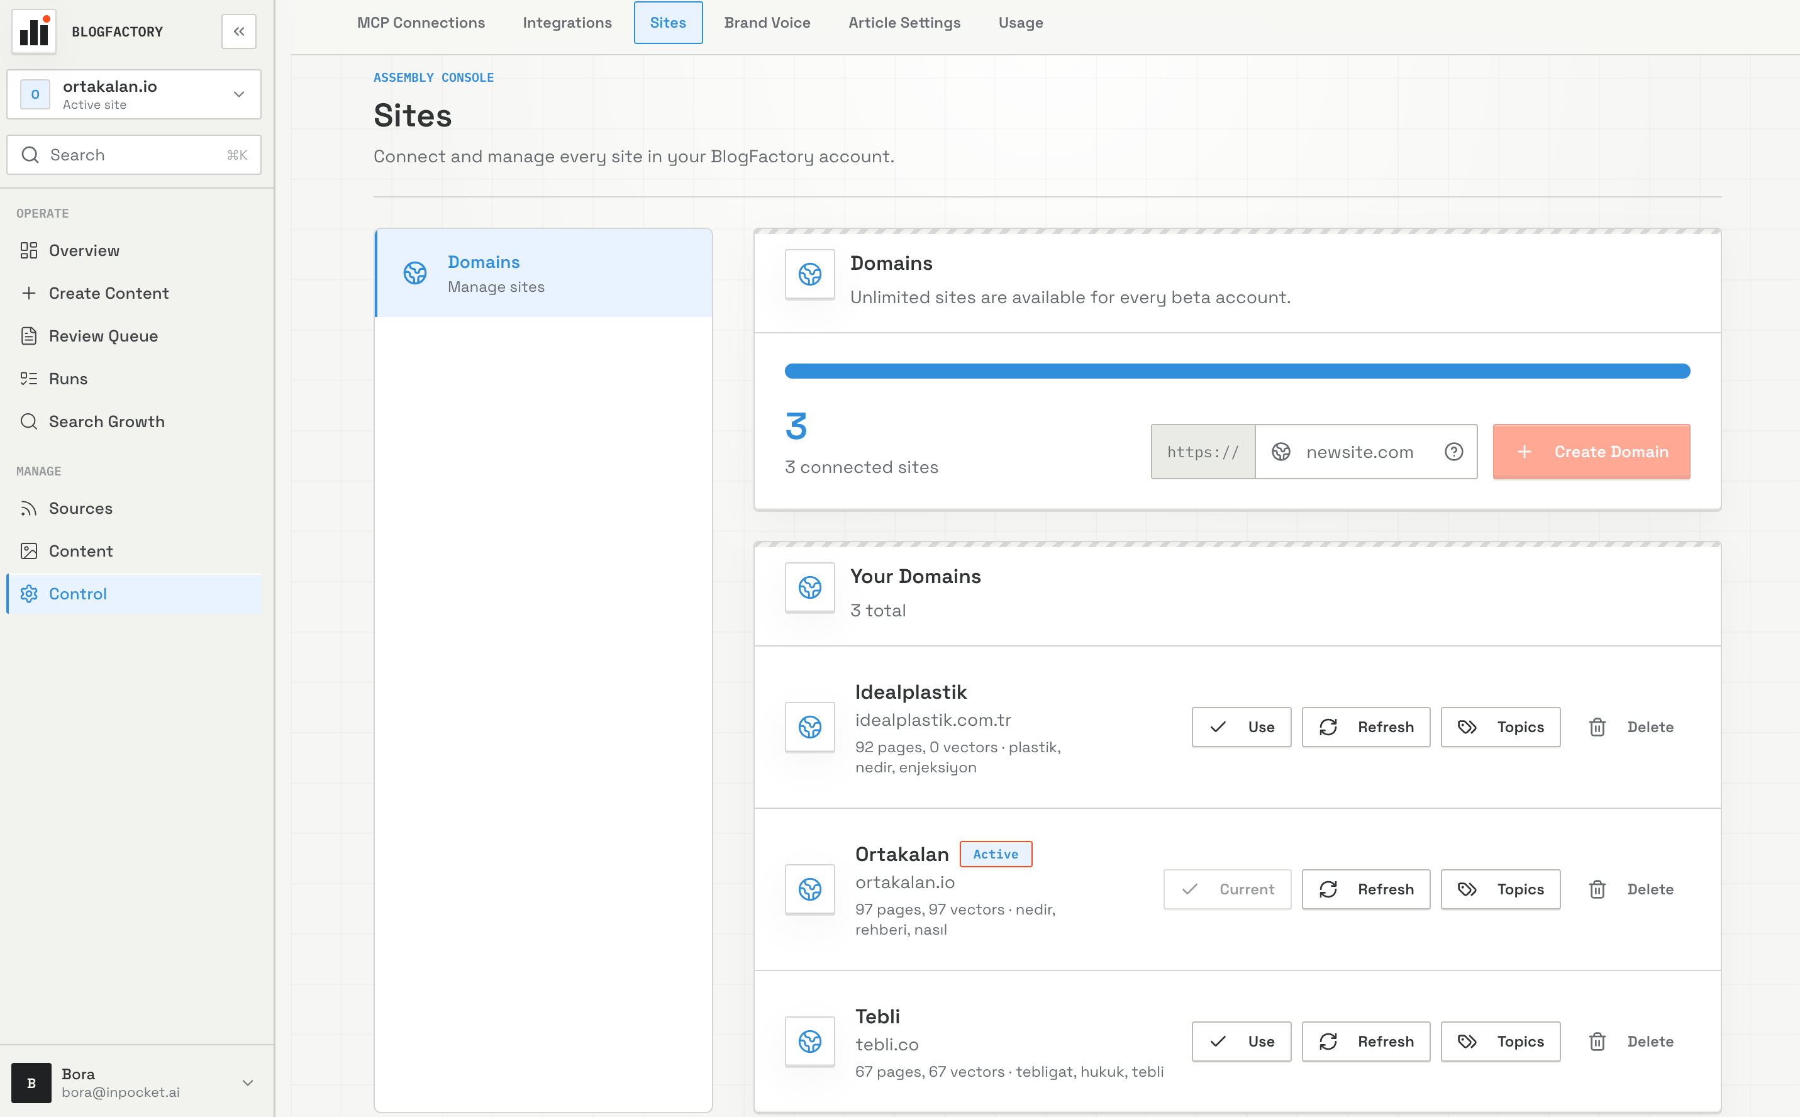This screenshot has width=1800, height=1117.
Task: Click Use for Idealplastik
Action: coord(1241,727)
